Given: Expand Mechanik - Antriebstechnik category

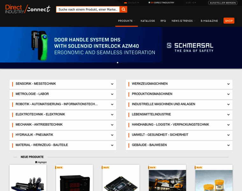Looking at the screenshot, I should (63, 125).
